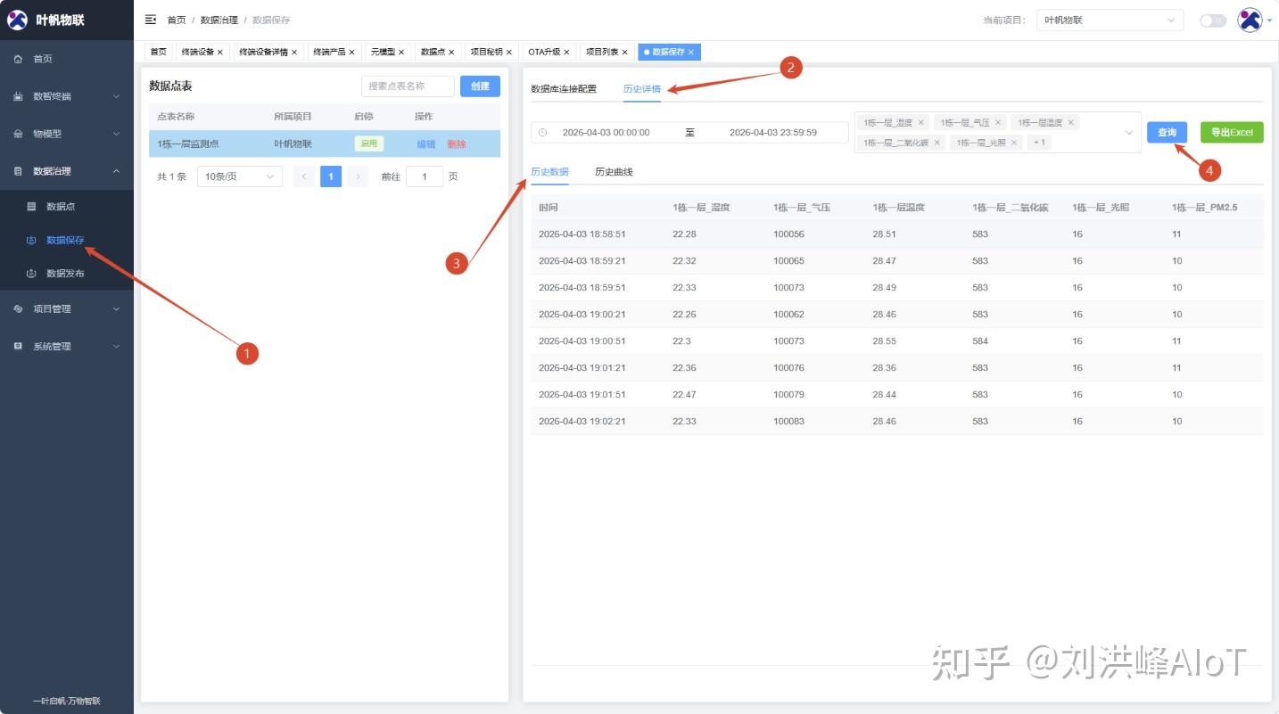Expand the 系统管理 sidebar menu
Image resolution: width=1279 pixels, height=714 pixels.
[x=116, y=346]
